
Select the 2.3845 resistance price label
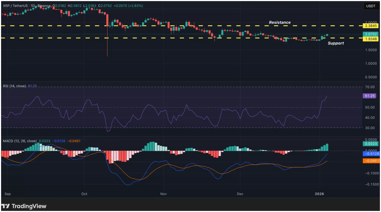370,26
